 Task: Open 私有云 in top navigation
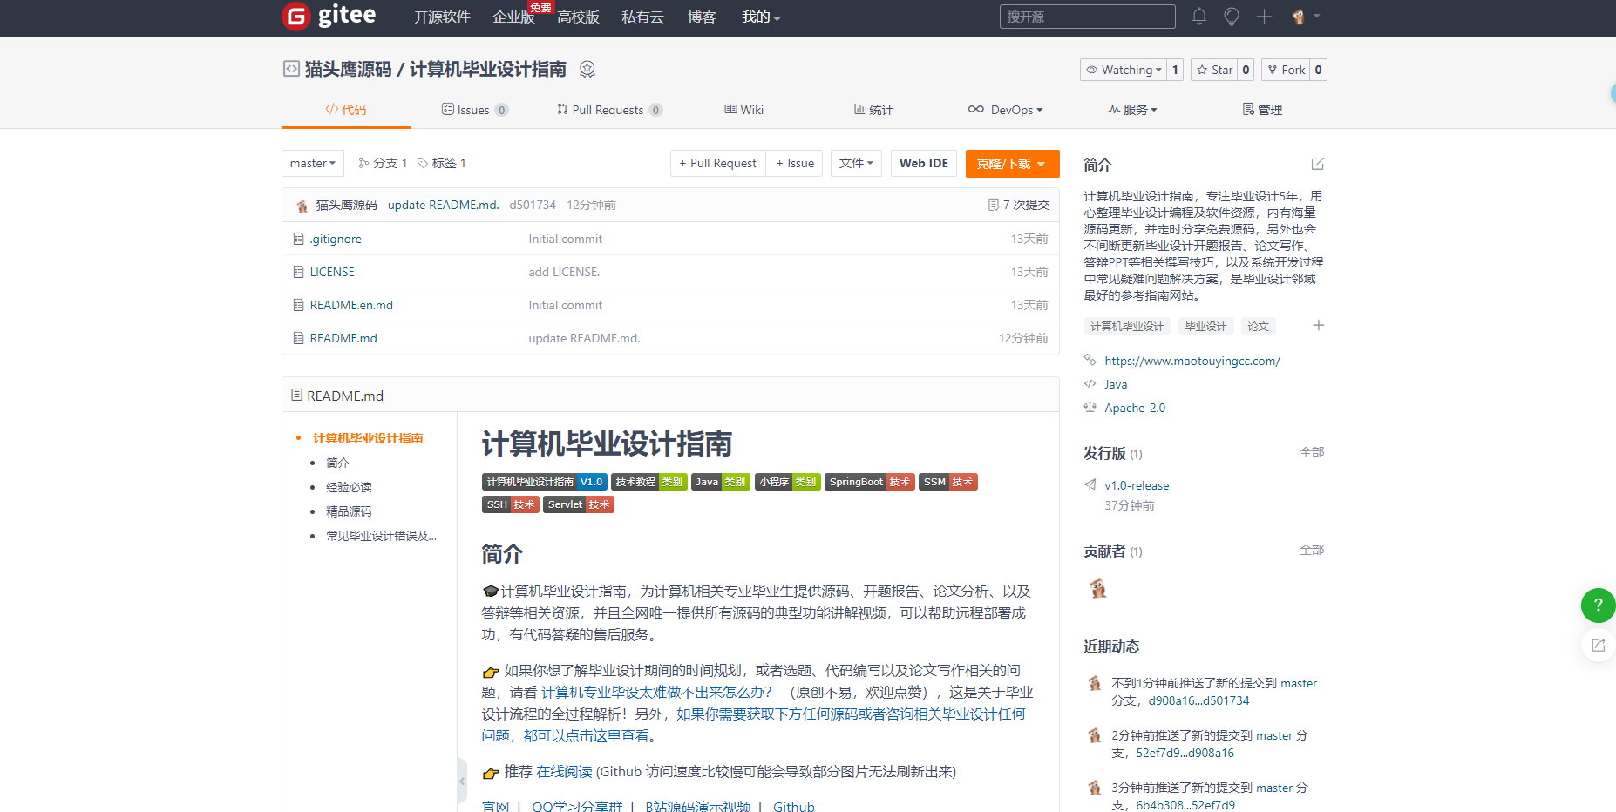[x=642, y=17]
